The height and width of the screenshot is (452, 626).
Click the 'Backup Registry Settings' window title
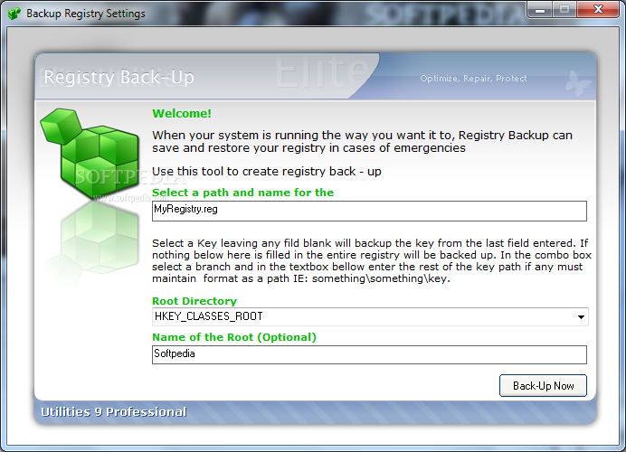click(86, 14)
